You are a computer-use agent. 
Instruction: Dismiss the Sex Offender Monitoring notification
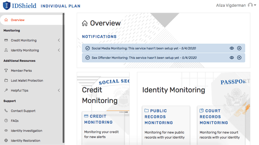239,58
